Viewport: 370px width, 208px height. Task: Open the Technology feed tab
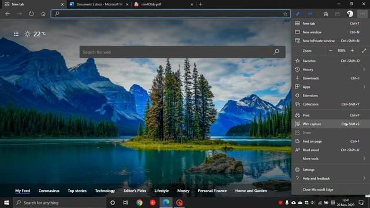pyautogui.click(x=105, y=191)
